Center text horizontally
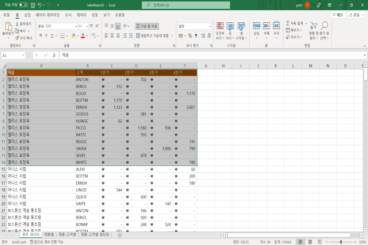The image size is (368, 245). pos(112,36)
